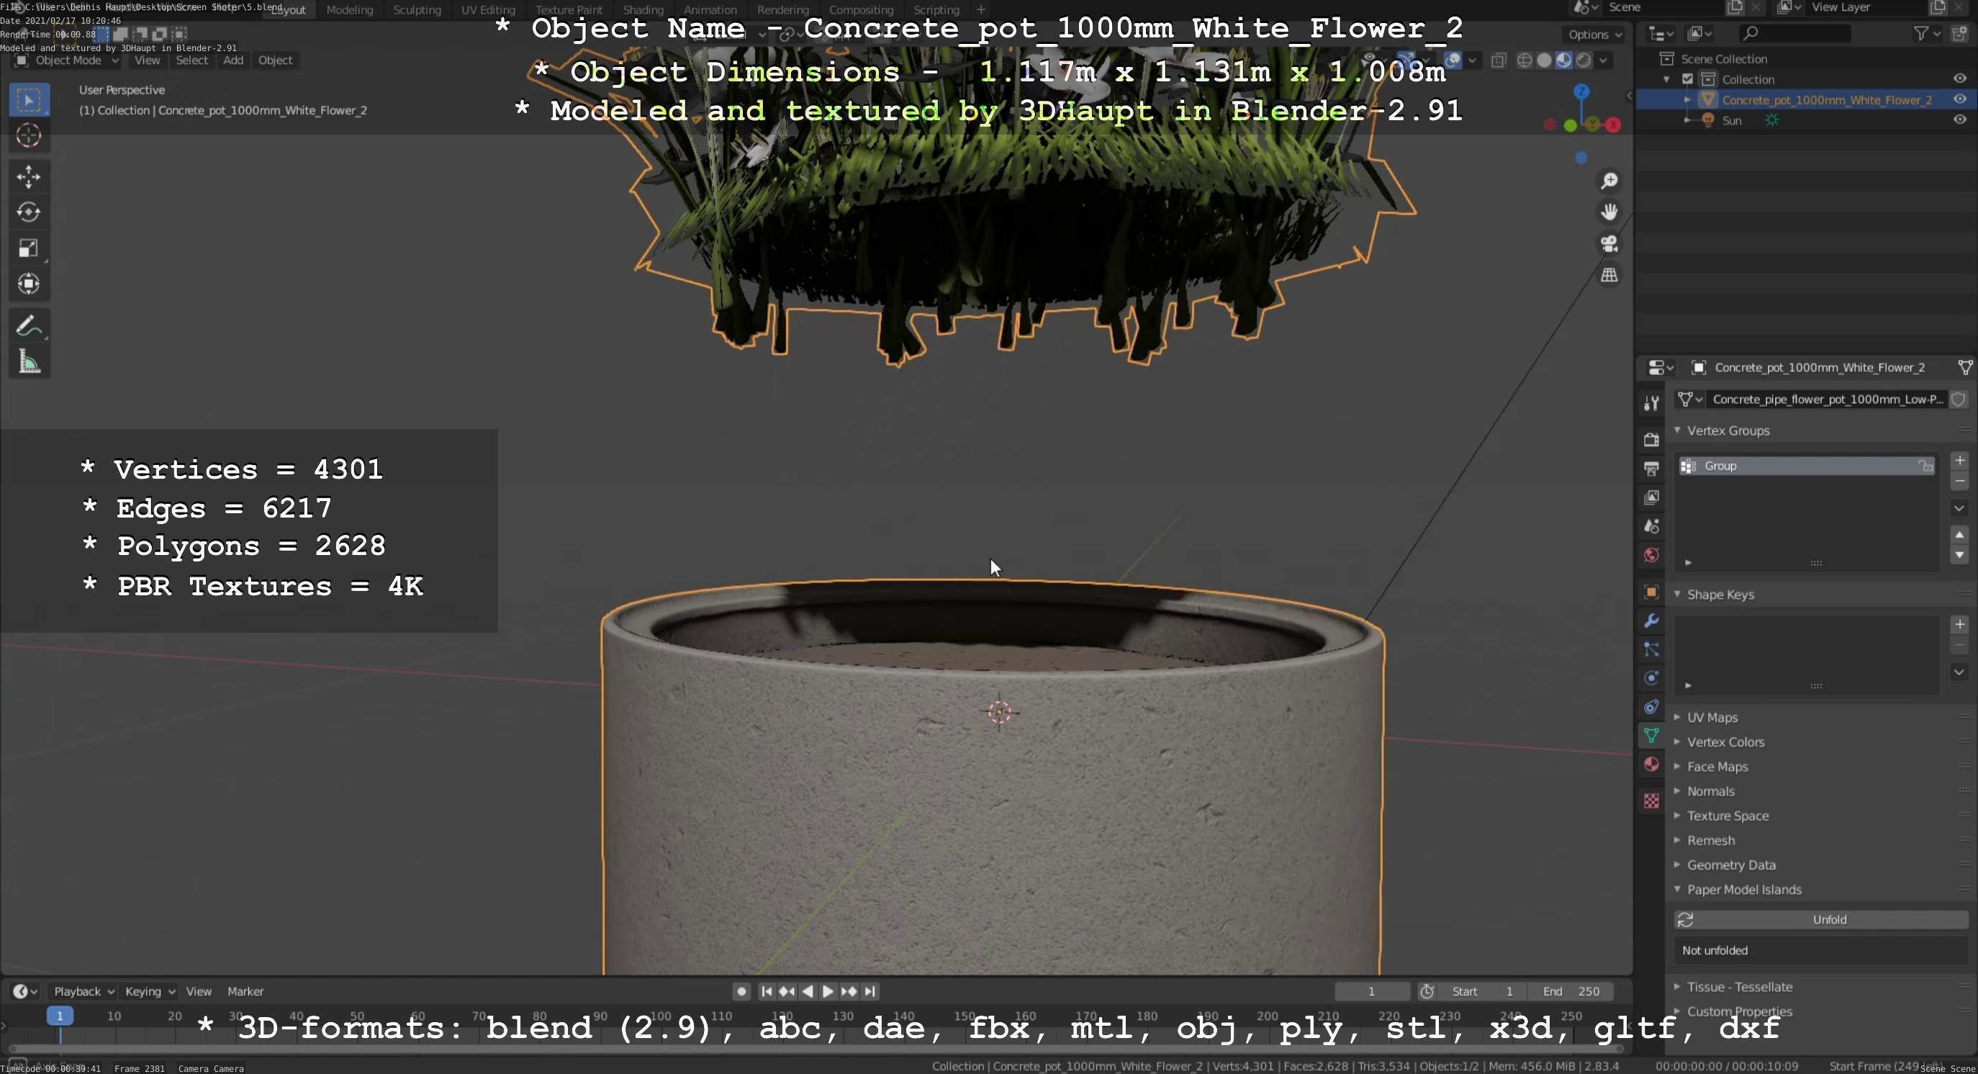
Task: Choose the Measure ruler tool
Action: pos(30,361)
